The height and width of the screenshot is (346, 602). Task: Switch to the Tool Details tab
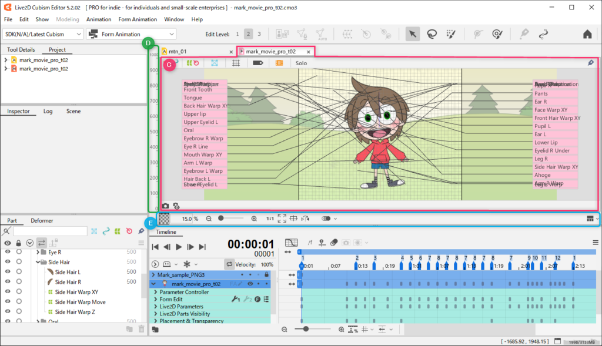coord(21,49)
